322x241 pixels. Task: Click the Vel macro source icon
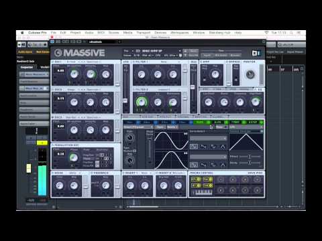208,179
